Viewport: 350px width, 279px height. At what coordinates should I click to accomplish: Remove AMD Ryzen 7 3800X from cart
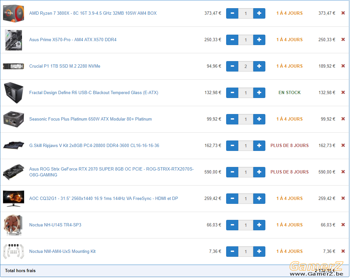pyautogui.click(x=343, y=13)
